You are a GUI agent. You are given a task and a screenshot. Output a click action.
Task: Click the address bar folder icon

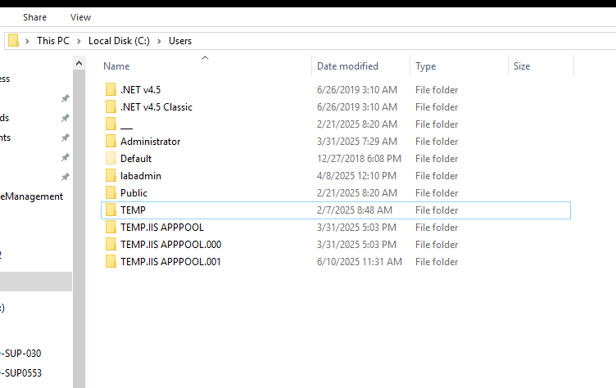coord(13,40)
